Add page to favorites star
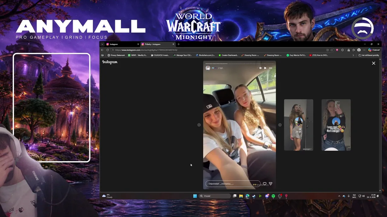This screenshot has height=217, width=387. point(332,50)
